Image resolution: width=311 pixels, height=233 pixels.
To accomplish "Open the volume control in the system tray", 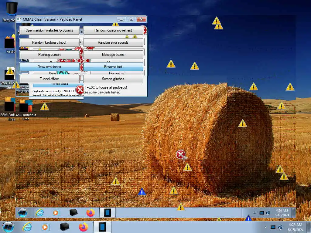I will (280, 227).
